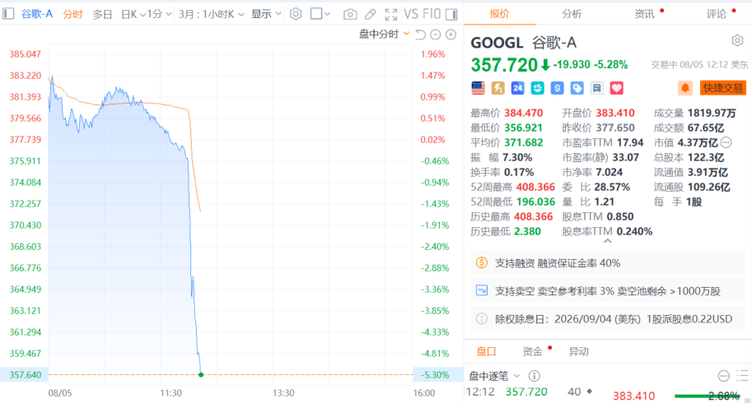752x403 pixels.
Task: Click the 11:30 time axis label
Action: tap(170, 393)
